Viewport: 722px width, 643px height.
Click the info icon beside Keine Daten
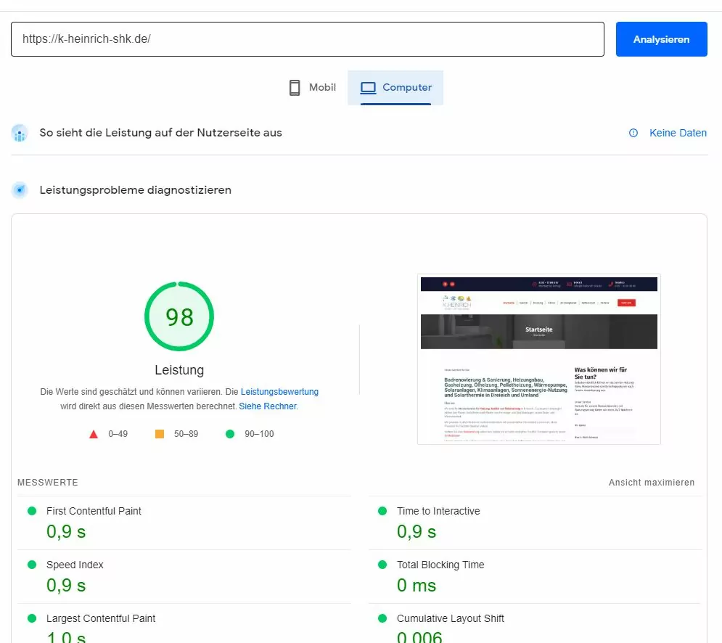tap(633, 133)
